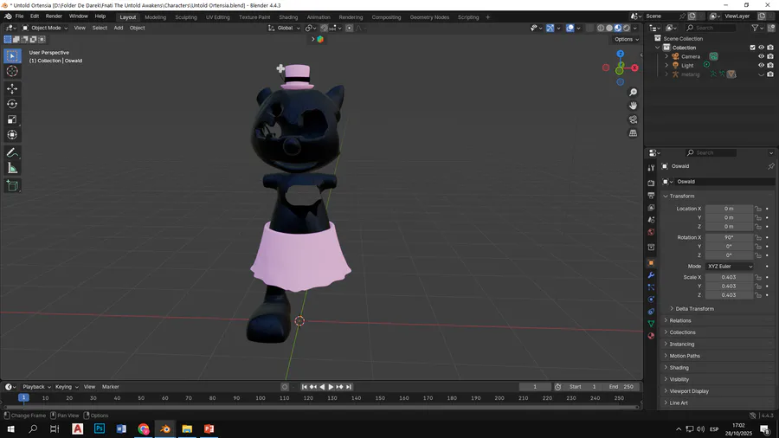Open the Output properties tab

point(651,195)
